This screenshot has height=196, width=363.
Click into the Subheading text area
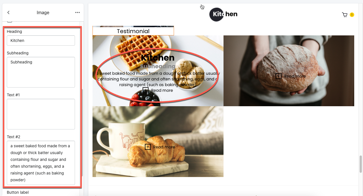41,72
